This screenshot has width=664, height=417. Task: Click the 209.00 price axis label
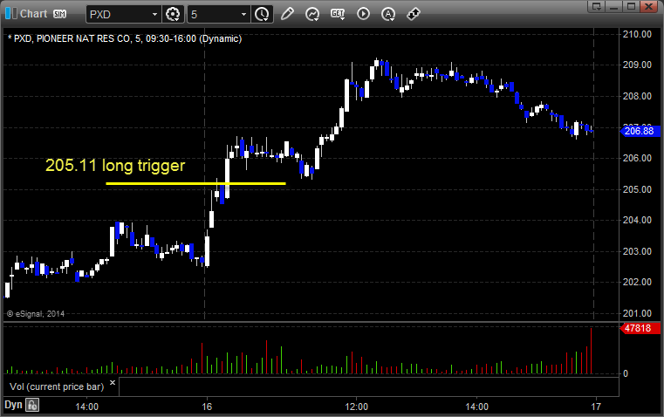click(x=637, y=65)
